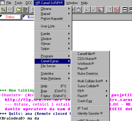This screenshot has width=132, height=121.
Task: Click the "*** Now talking" chat line
Action: tap(17, 90)
